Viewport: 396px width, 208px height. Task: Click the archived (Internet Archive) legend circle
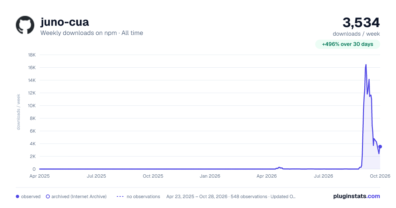pyautogui.click(x=48, y=196)
